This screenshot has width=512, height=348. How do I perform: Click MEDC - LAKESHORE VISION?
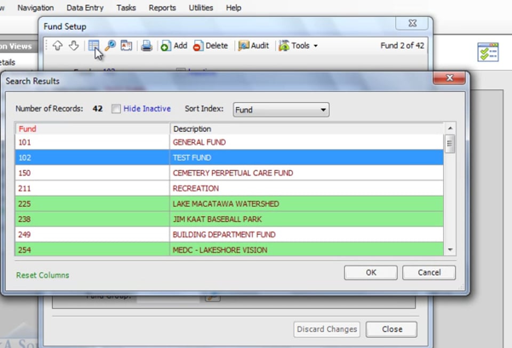(307, 249)
